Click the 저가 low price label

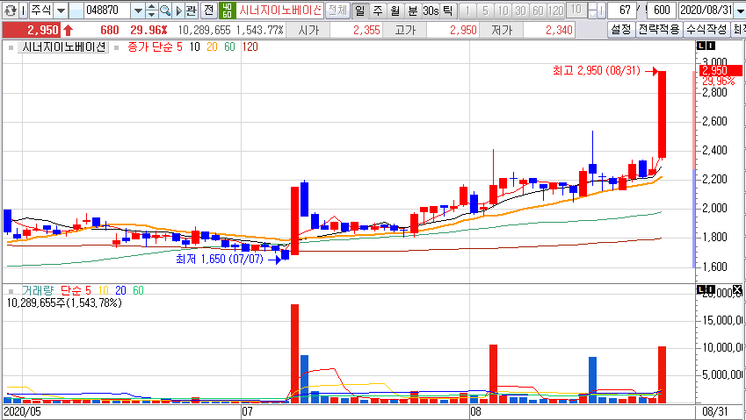point(502,31)
